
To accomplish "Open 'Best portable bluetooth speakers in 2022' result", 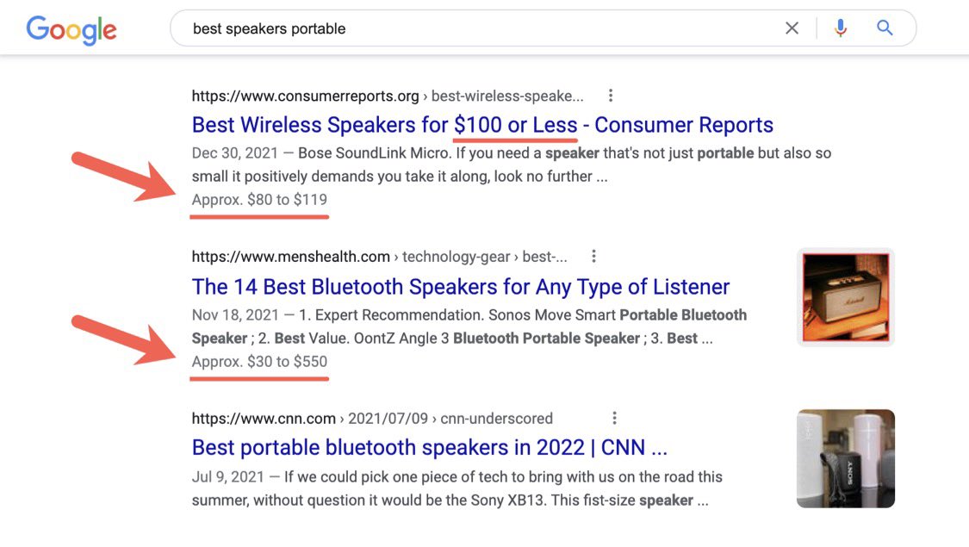I will coord(430,447).
